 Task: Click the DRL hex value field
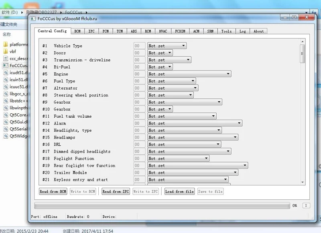tap(139, 145)
